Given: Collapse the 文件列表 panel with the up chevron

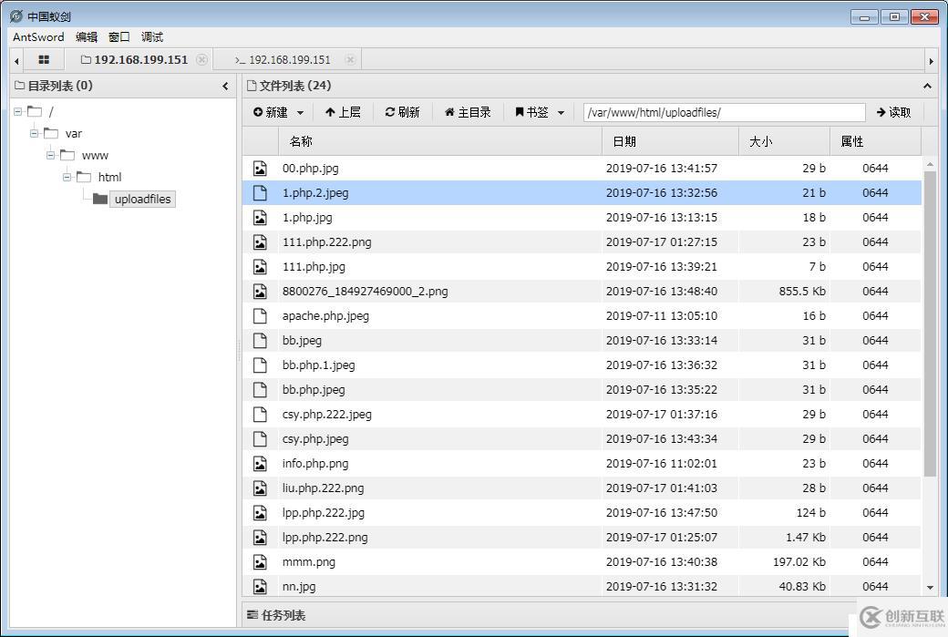Looking at the screenshot, I should (927, 86).
